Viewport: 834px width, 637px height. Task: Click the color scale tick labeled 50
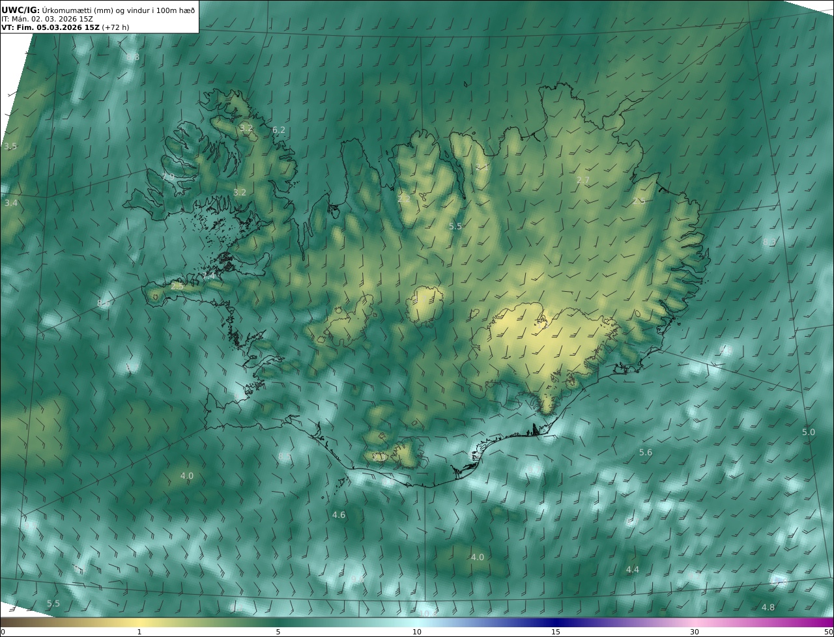click(x=828, y=632)
